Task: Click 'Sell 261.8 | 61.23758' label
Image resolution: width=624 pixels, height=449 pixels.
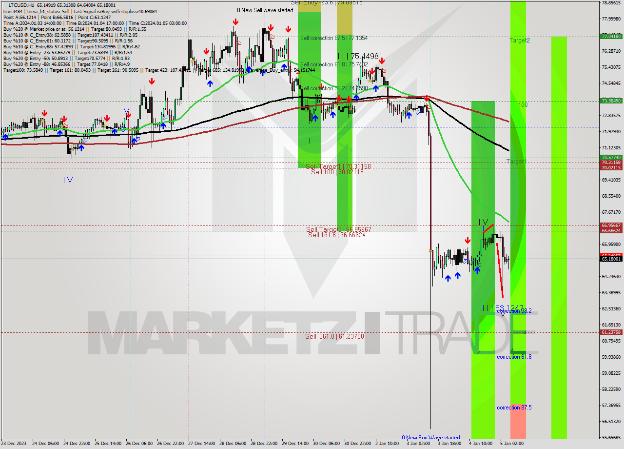Action: pos(335,336)
